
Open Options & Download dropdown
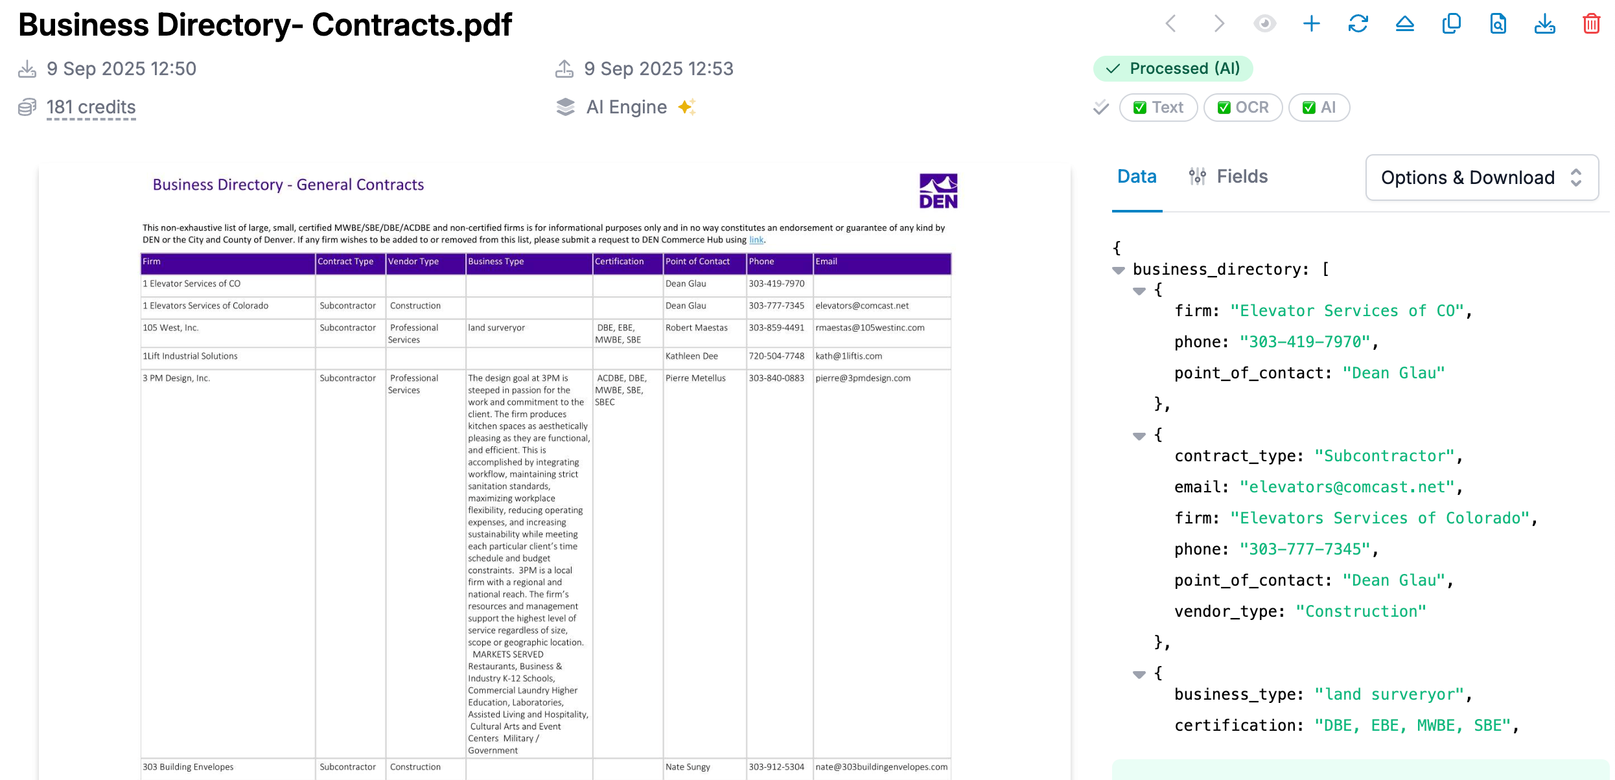(1481, 178)
